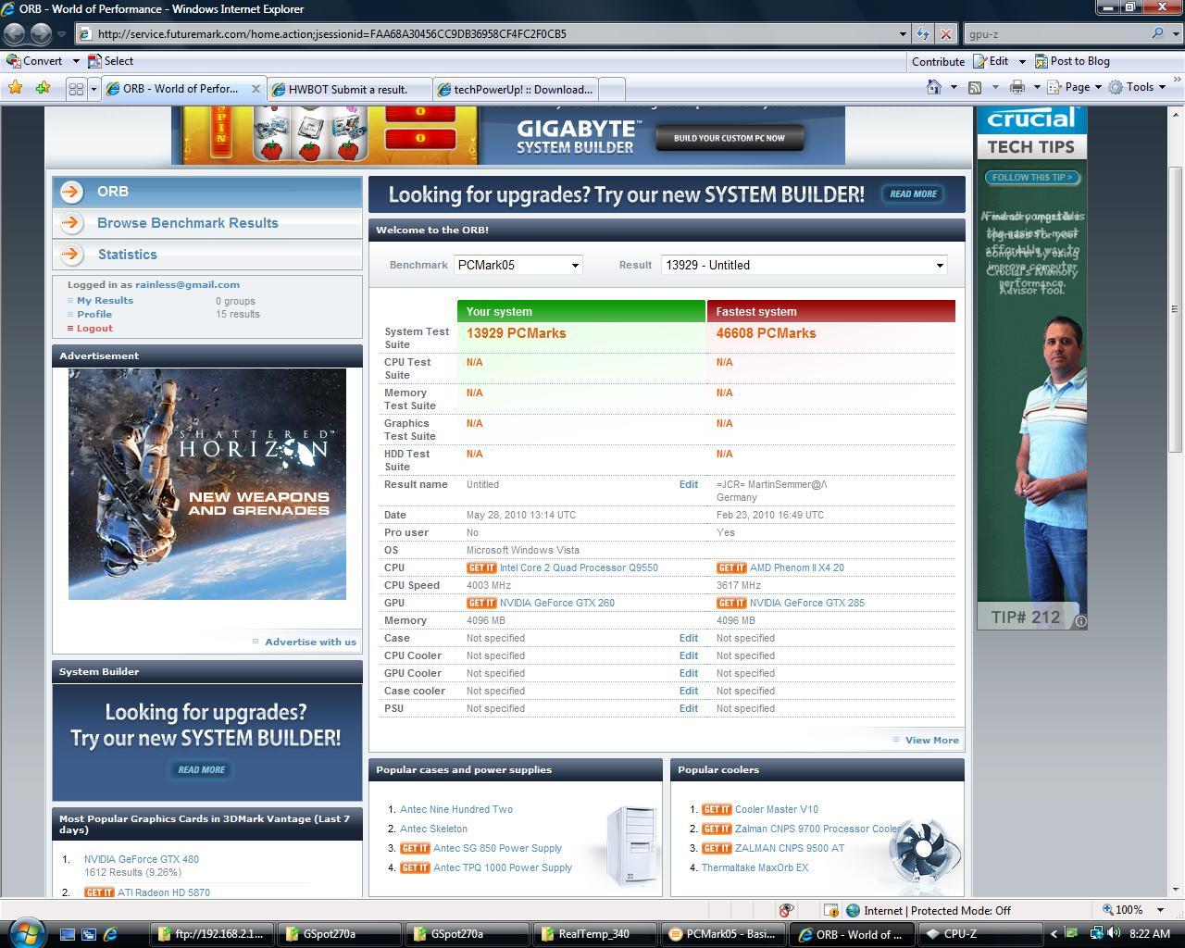
Task: Click the browser Forward arrow button
Action: 41,33
